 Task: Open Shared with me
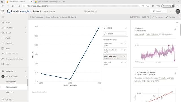tap(12, 54)
